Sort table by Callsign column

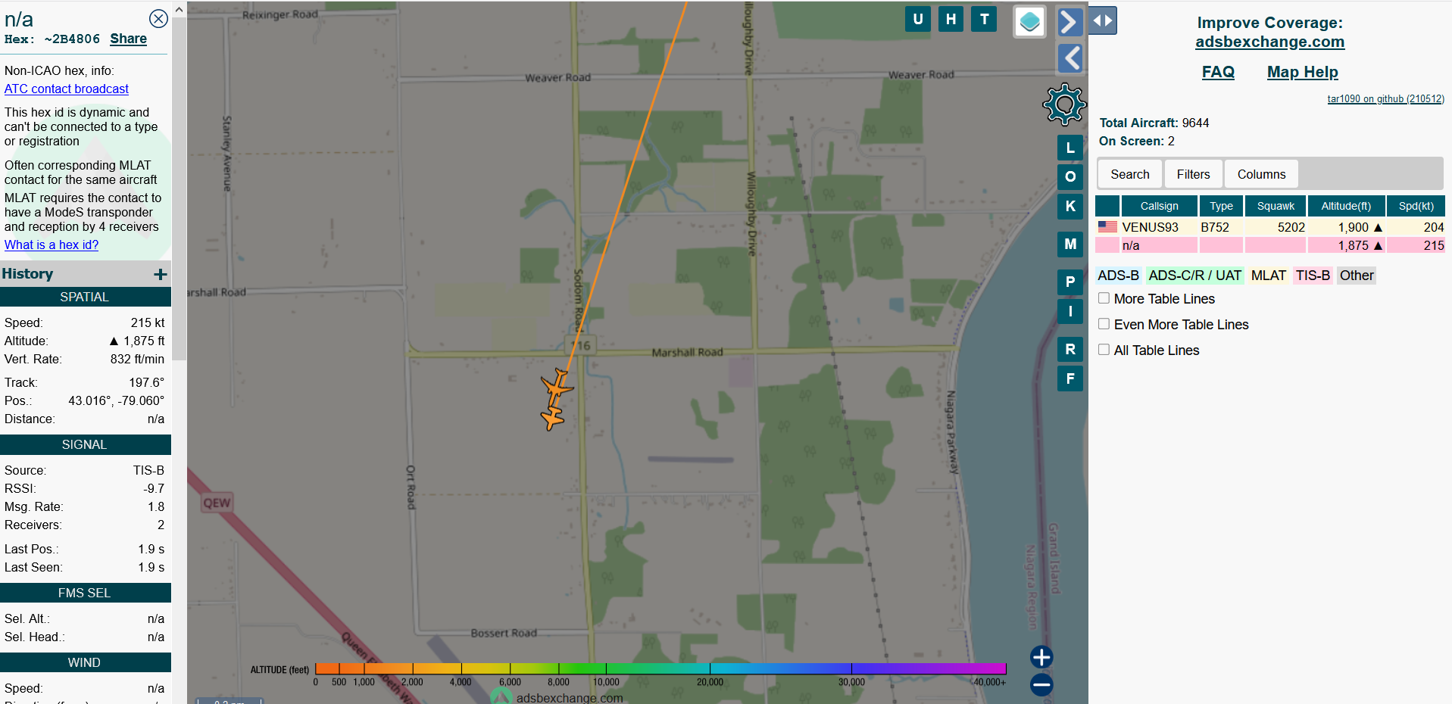(x=1159, y=206)
